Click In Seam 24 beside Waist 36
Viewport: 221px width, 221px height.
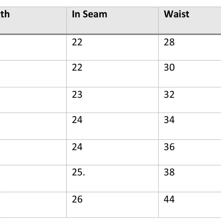click(77, 147)
